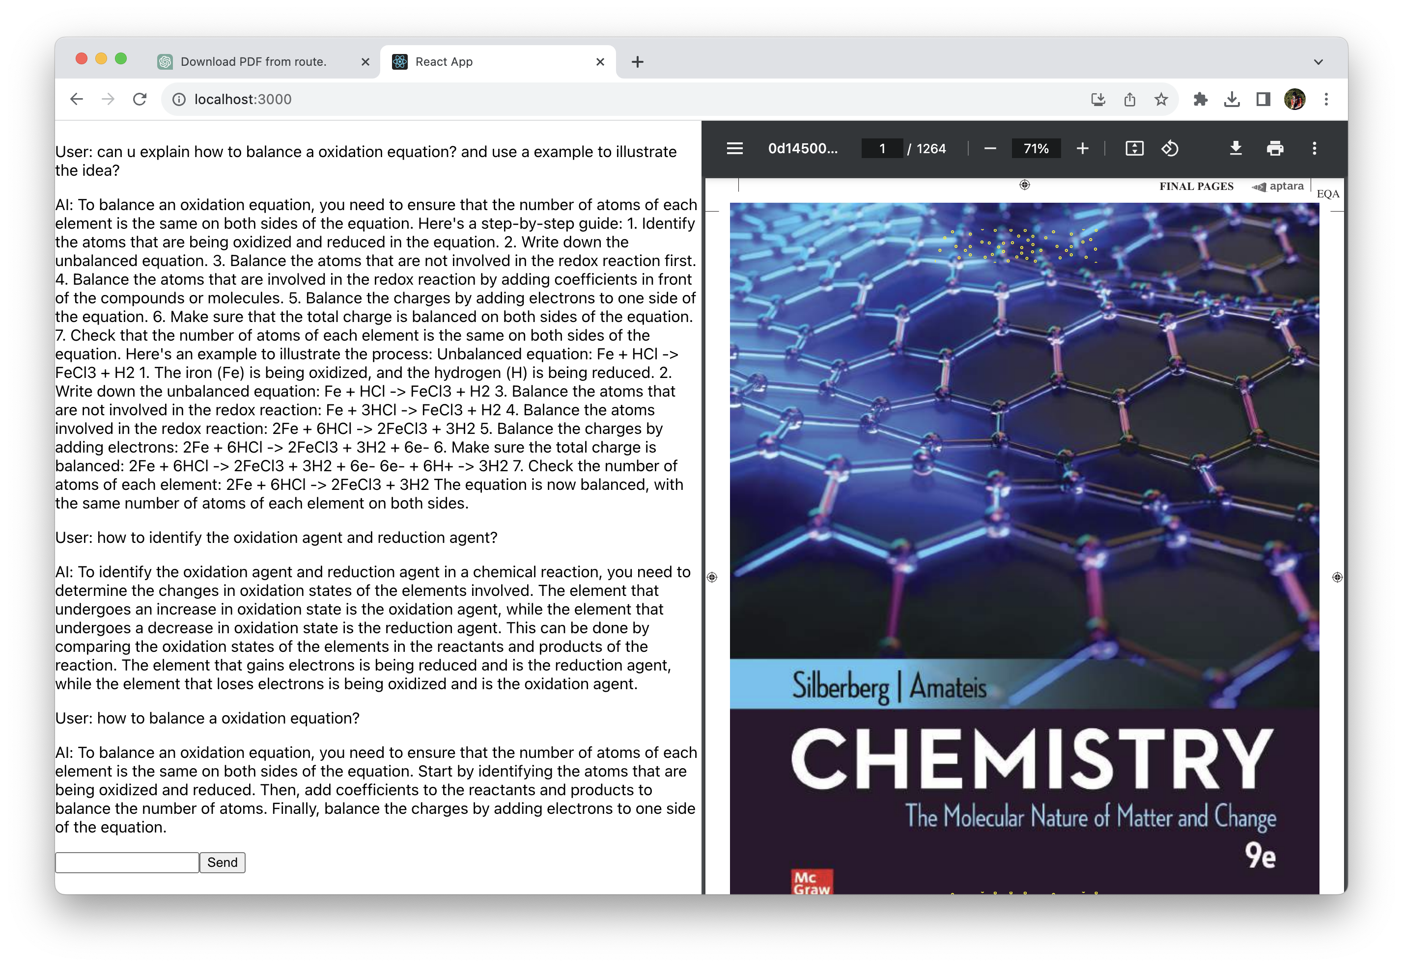Open the PDF sidebar hamburger menu

coord(734,148)
